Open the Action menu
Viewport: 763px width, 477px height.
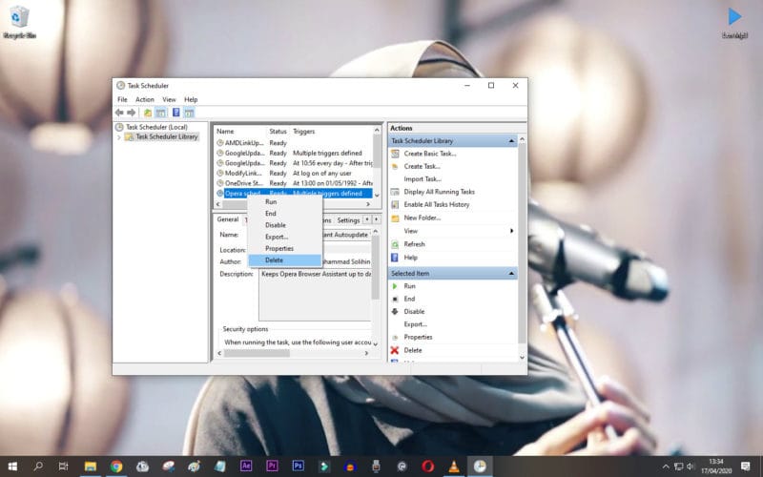(x=145, y=99)
